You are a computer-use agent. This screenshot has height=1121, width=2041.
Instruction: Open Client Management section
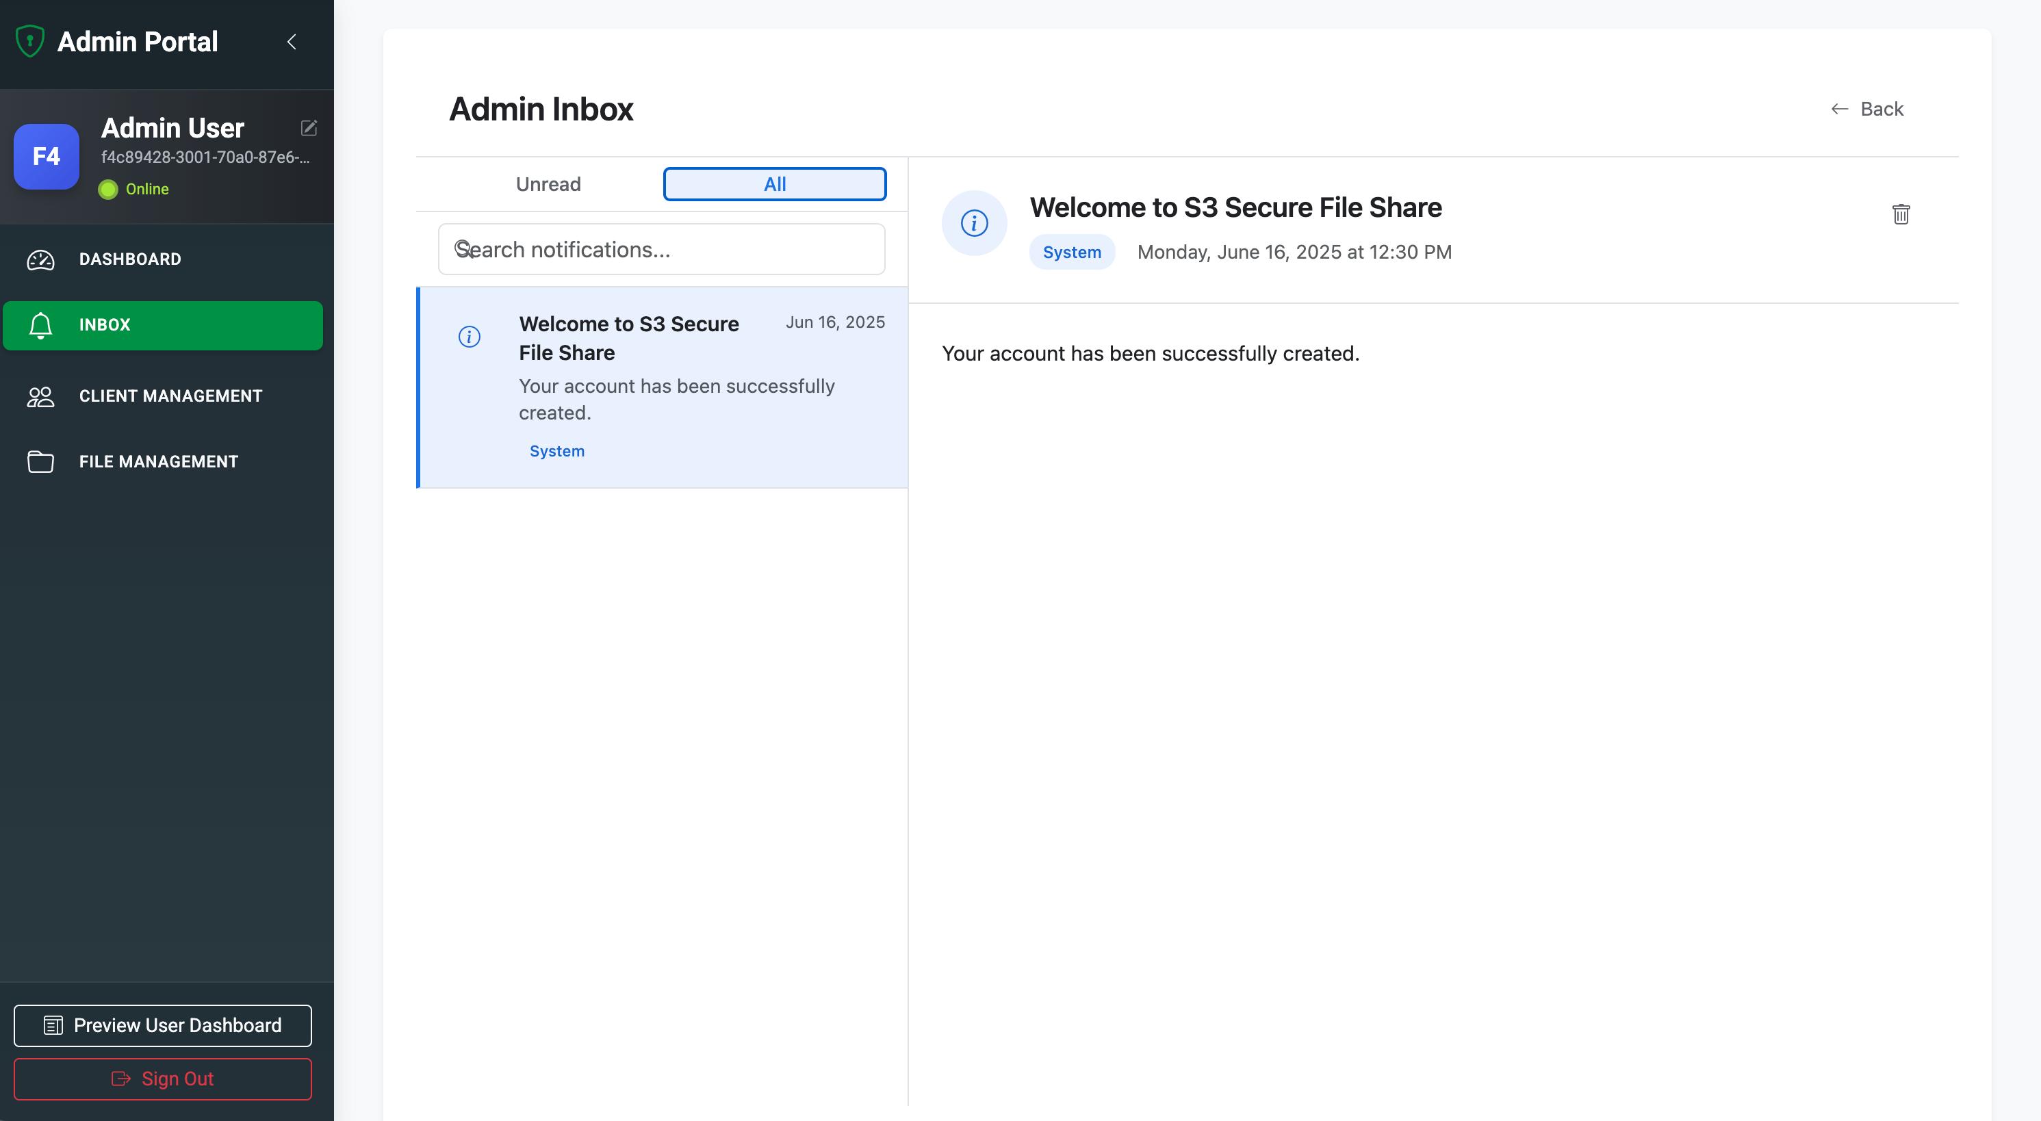pyautogui.click(x=170, y=396)
